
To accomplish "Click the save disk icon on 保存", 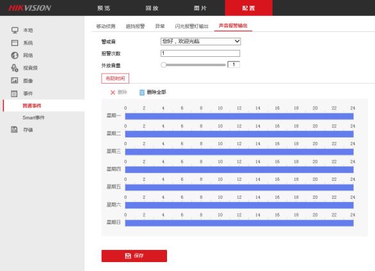I will pyautogui.click(x=128, y=256).
